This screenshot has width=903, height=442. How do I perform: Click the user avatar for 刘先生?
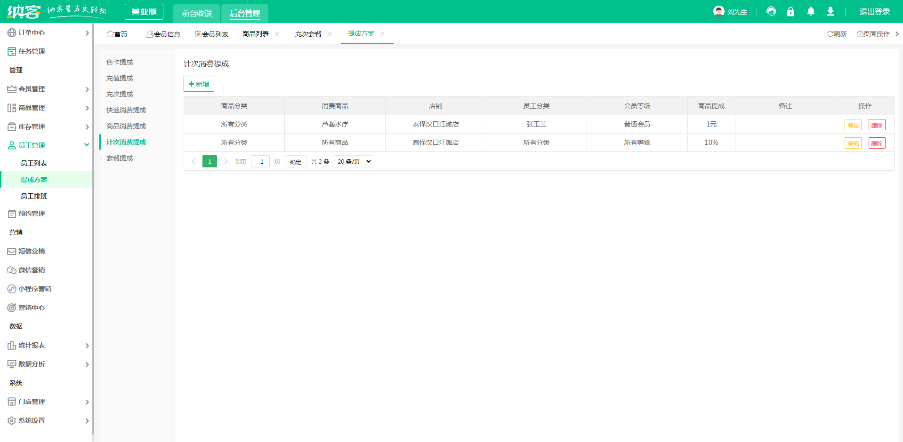pos(718,11)
